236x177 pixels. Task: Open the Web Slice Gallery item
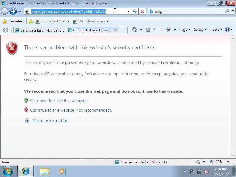pyautogui.click(x=91, y=21)
